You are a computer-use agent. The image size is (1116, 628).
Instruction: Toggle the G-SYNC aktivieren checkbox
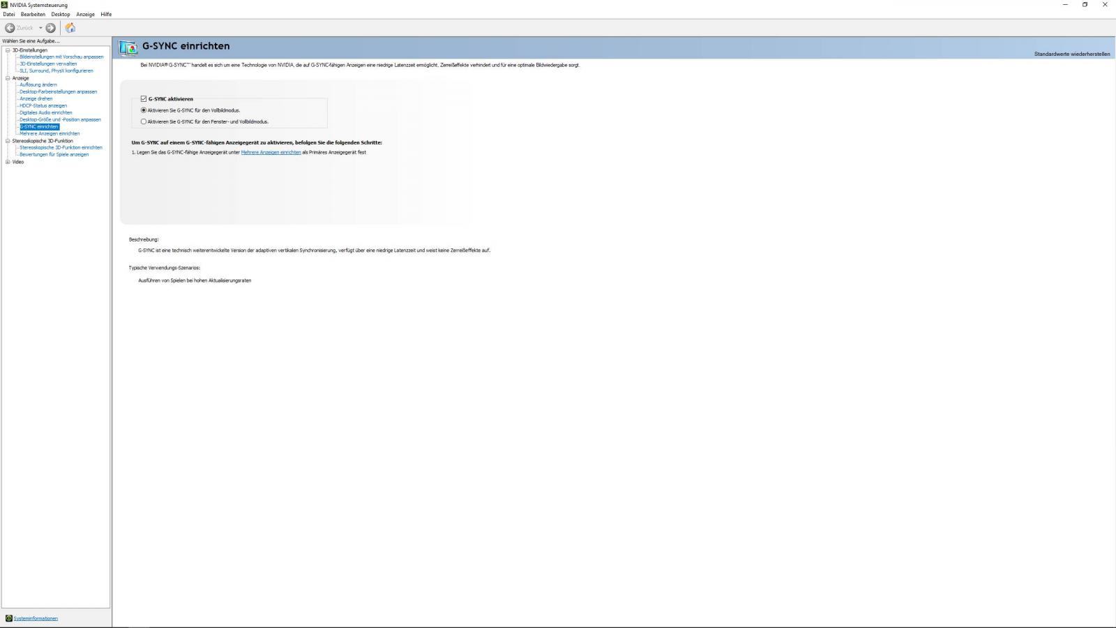(x=144, y=99)
